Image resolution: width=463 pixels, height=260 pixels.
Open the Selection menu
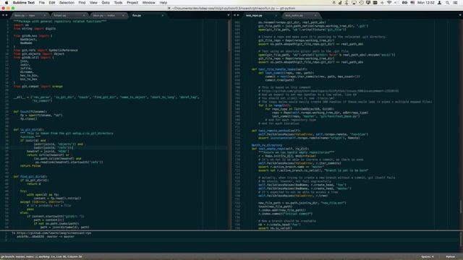coord(67,3)
